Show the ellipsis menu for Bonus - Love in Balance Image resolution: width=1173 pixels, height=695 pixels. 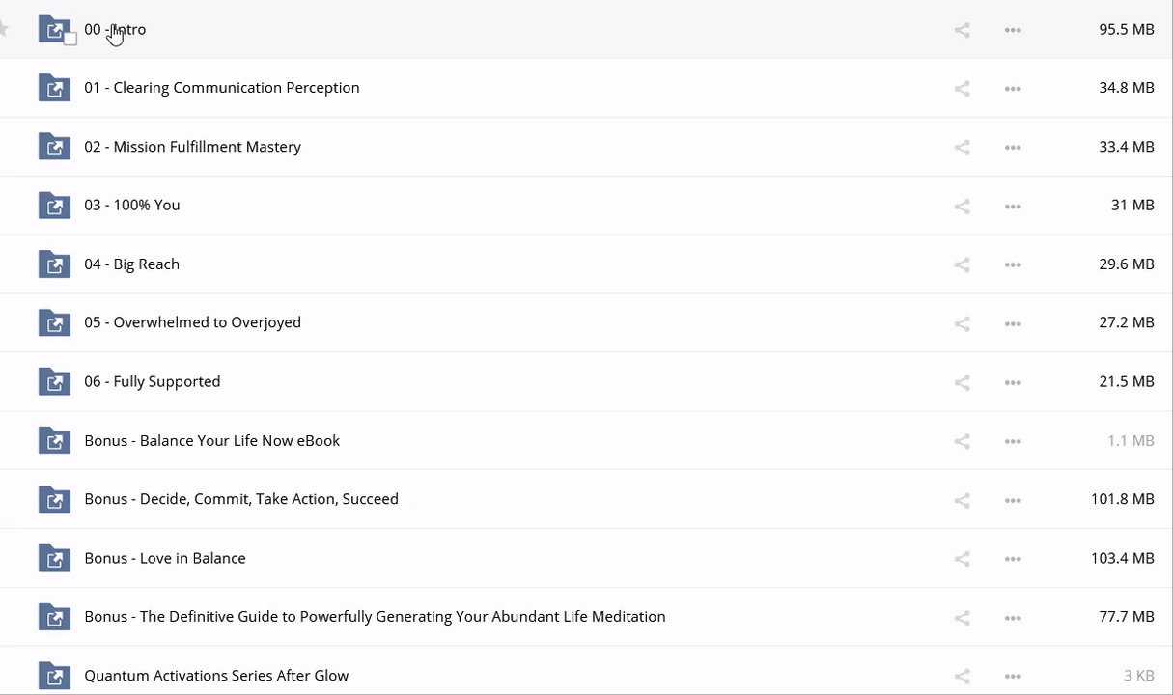[x=1012, y=559]
